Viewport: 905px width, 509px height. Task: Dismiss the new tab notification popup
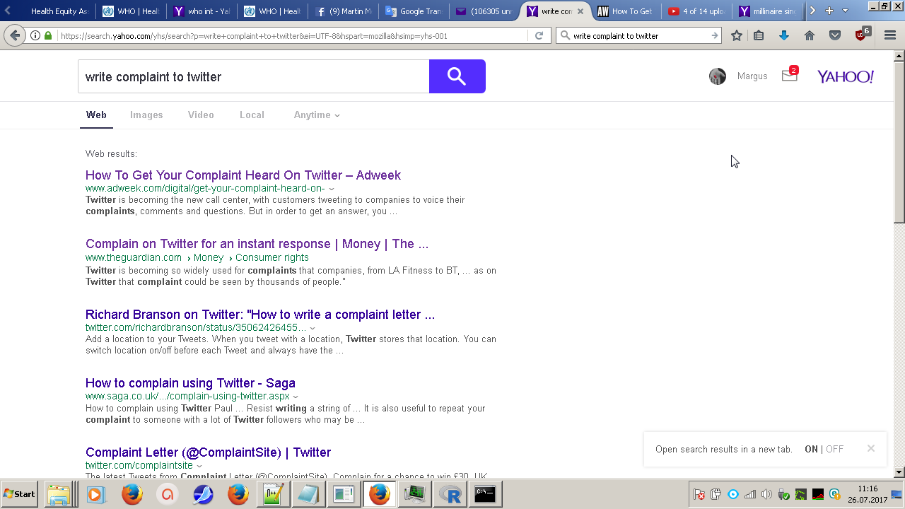(x=871, y=448)
